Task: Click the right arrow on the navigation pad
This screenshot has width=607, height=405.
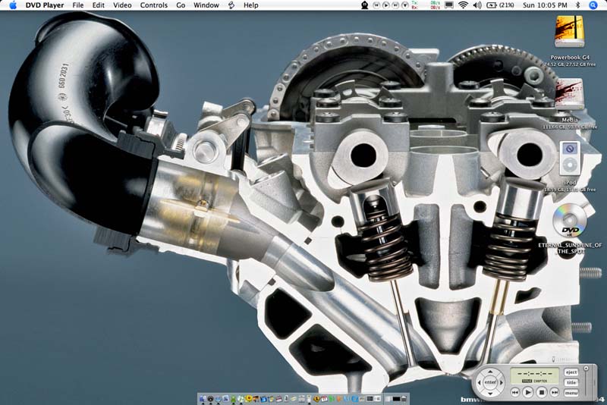Action: point(502,382)
